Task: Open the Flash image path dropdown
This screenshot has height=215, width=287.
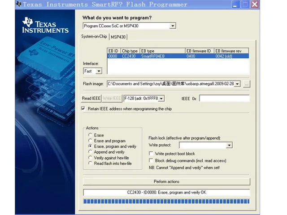Action: click(x=237, y=84)
